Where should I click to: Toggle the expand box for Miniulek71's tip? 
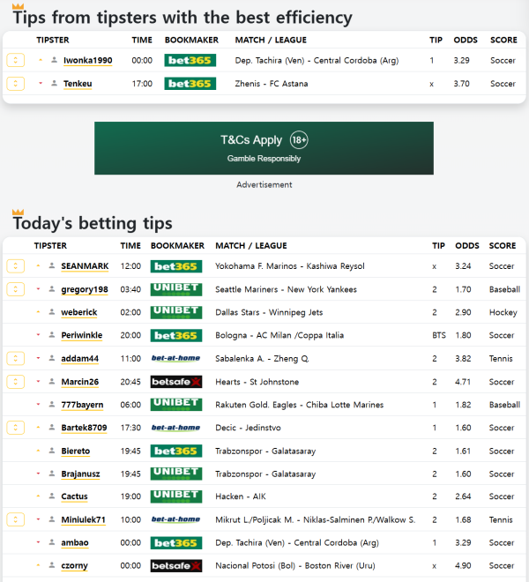[15, 519]
